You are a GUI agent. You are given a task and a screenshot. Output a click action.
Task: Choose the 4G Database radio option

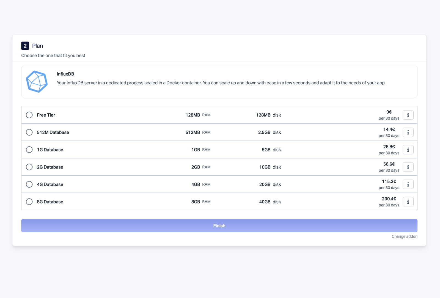(x=29, y=184)
